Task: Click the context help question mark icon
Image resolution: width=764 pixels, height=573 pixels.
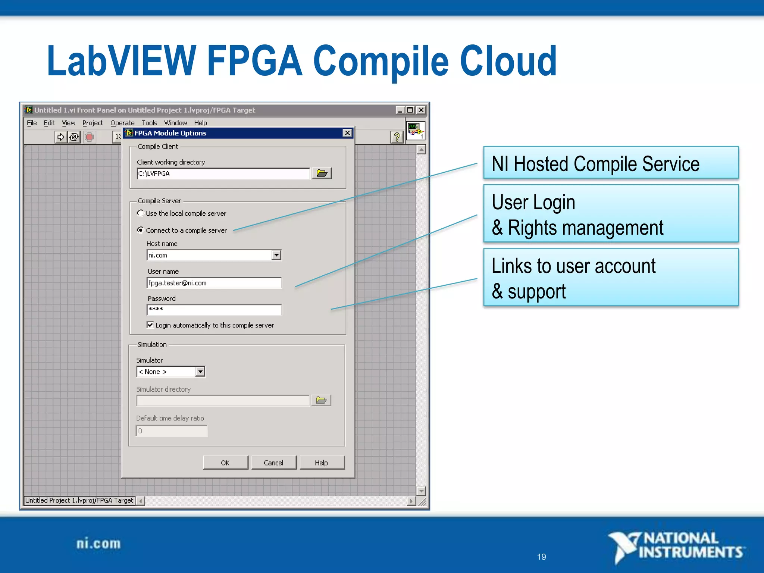Action: coord(397,137)
